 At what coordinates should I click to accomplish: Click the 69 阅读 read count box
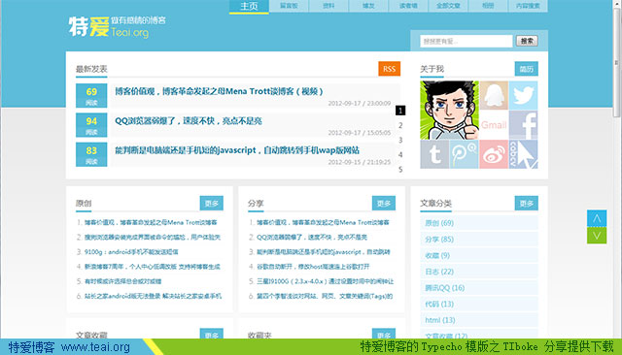[x=91, y=95]
